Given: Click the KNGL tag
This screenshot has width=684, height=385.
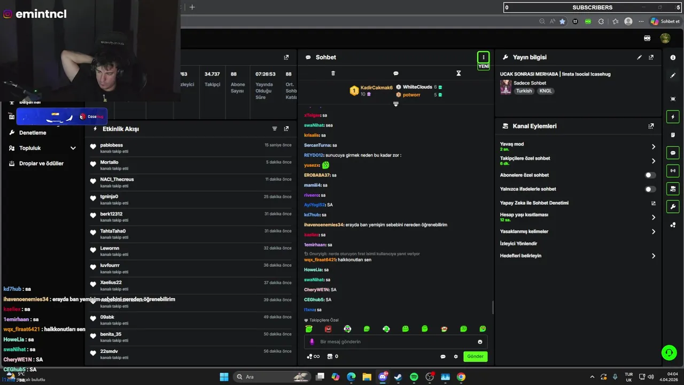Looking at the screenshot, I should pos(545,91).
